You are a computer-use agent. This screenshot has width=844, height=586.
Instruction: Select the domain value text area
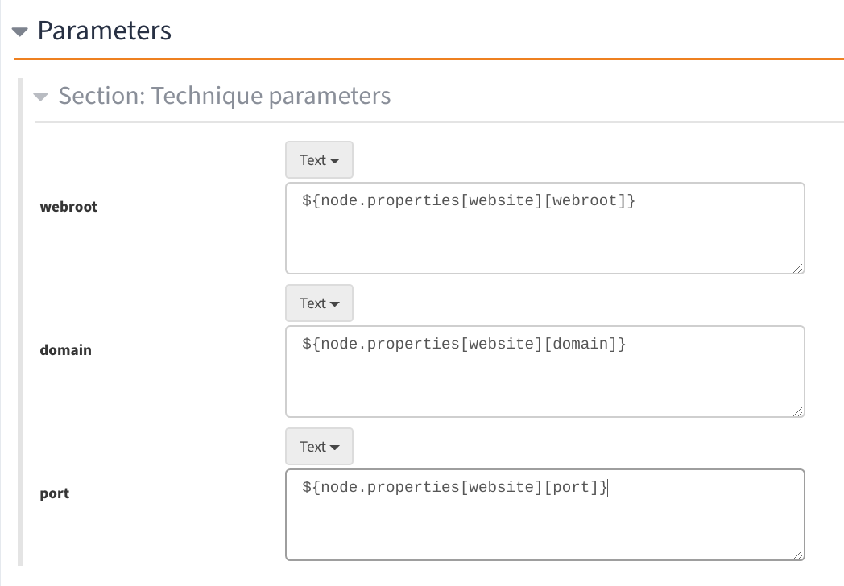(544, 371)
